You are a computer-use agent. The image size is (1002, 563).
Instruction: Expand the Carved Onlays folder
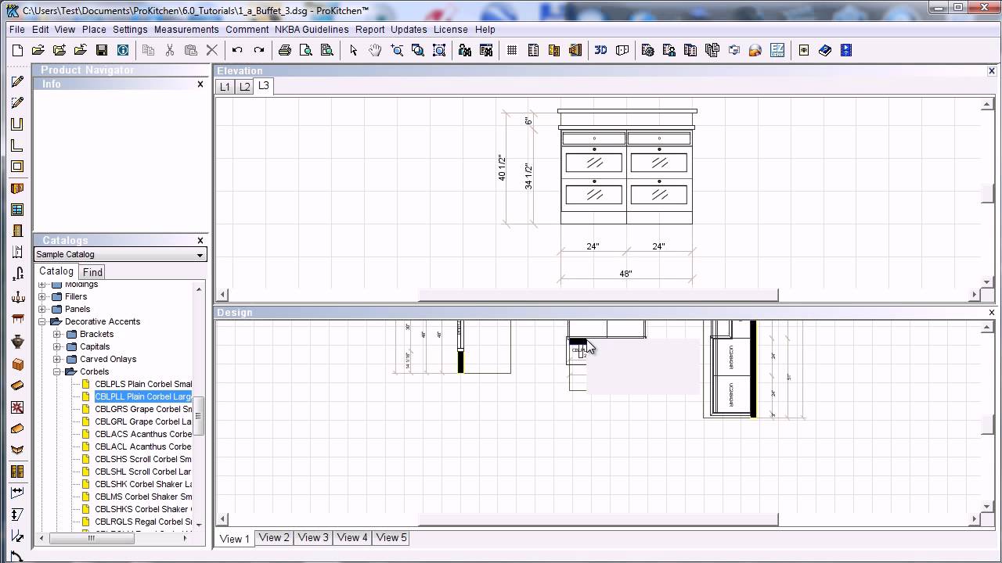pyautogui.click(x=57, y=359)
